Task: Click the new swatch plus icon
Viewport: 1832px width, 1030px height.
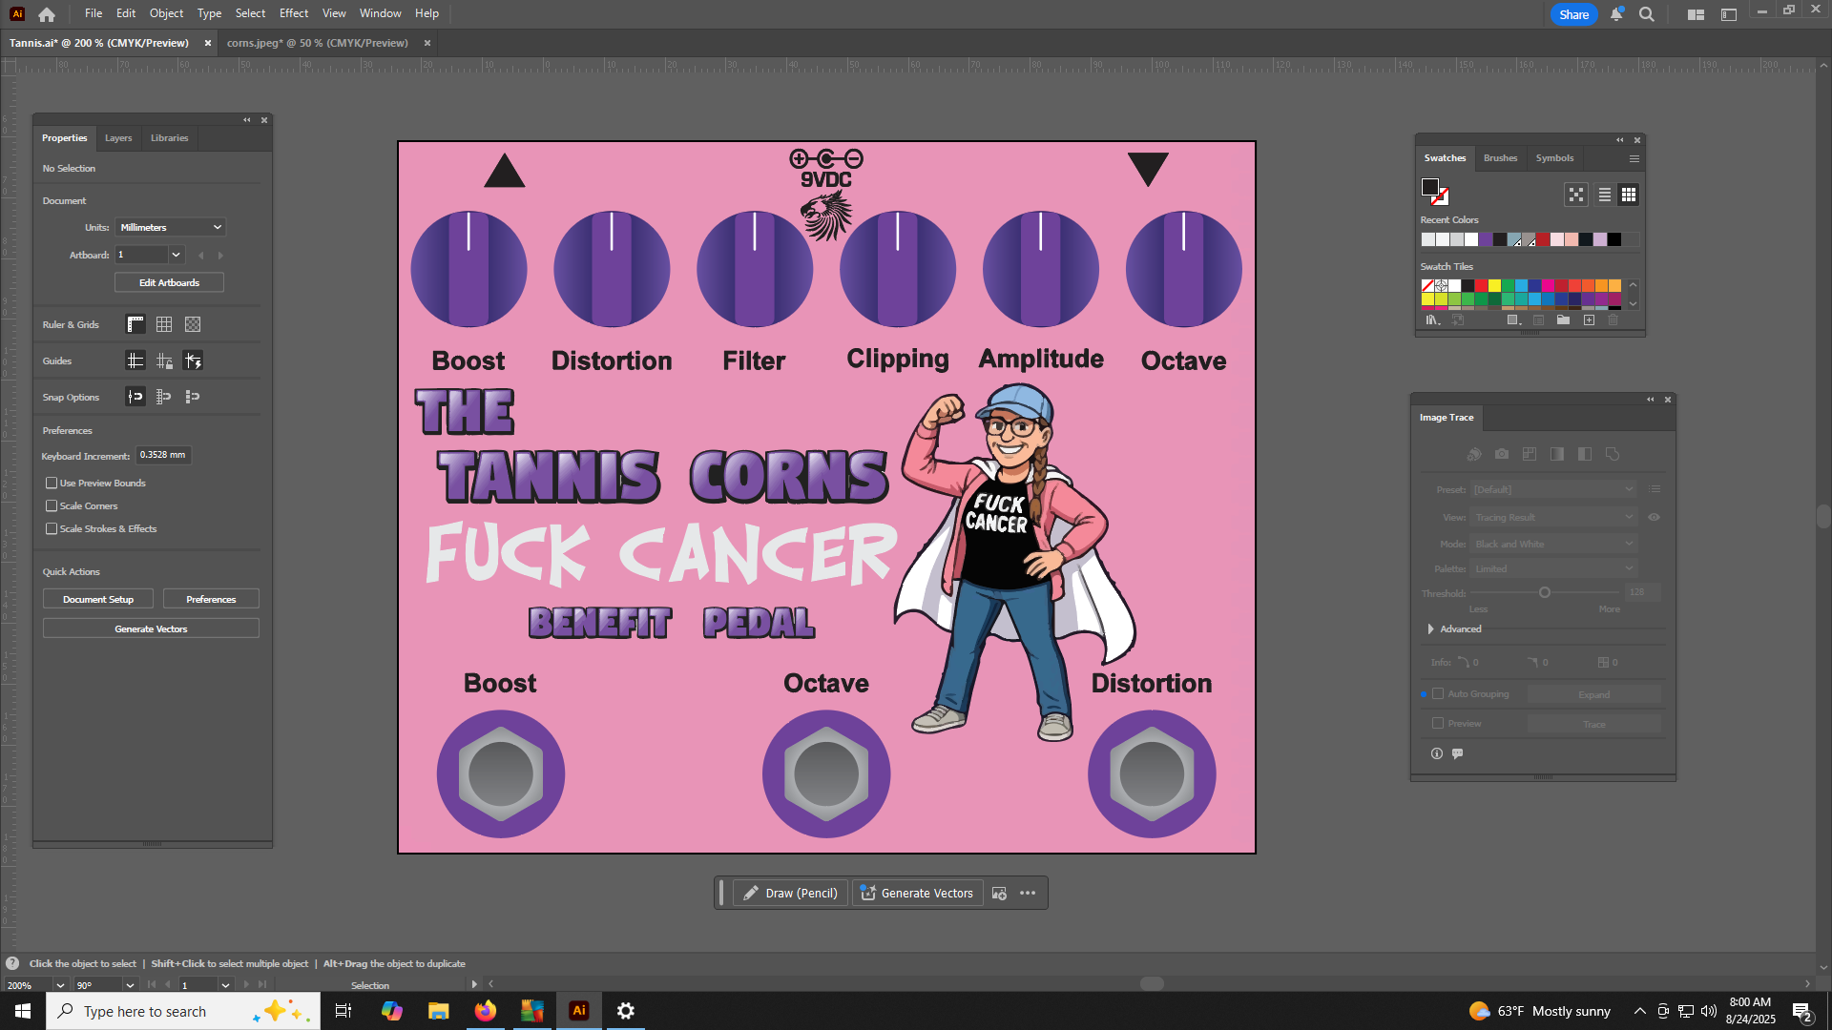Action: coord(1589,320)
